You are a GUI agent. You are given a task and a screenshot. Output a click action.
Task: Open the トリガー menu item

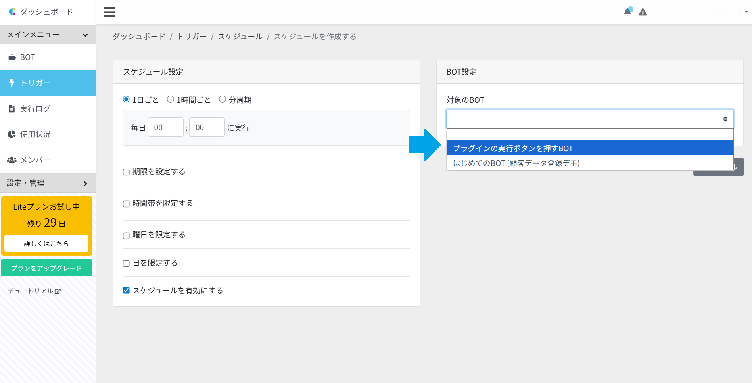[48, 83]
